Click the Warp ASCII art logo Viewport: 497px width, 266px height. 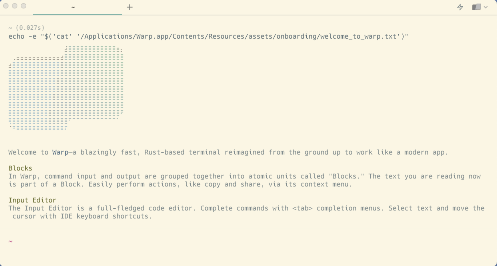tap(66, 88)
